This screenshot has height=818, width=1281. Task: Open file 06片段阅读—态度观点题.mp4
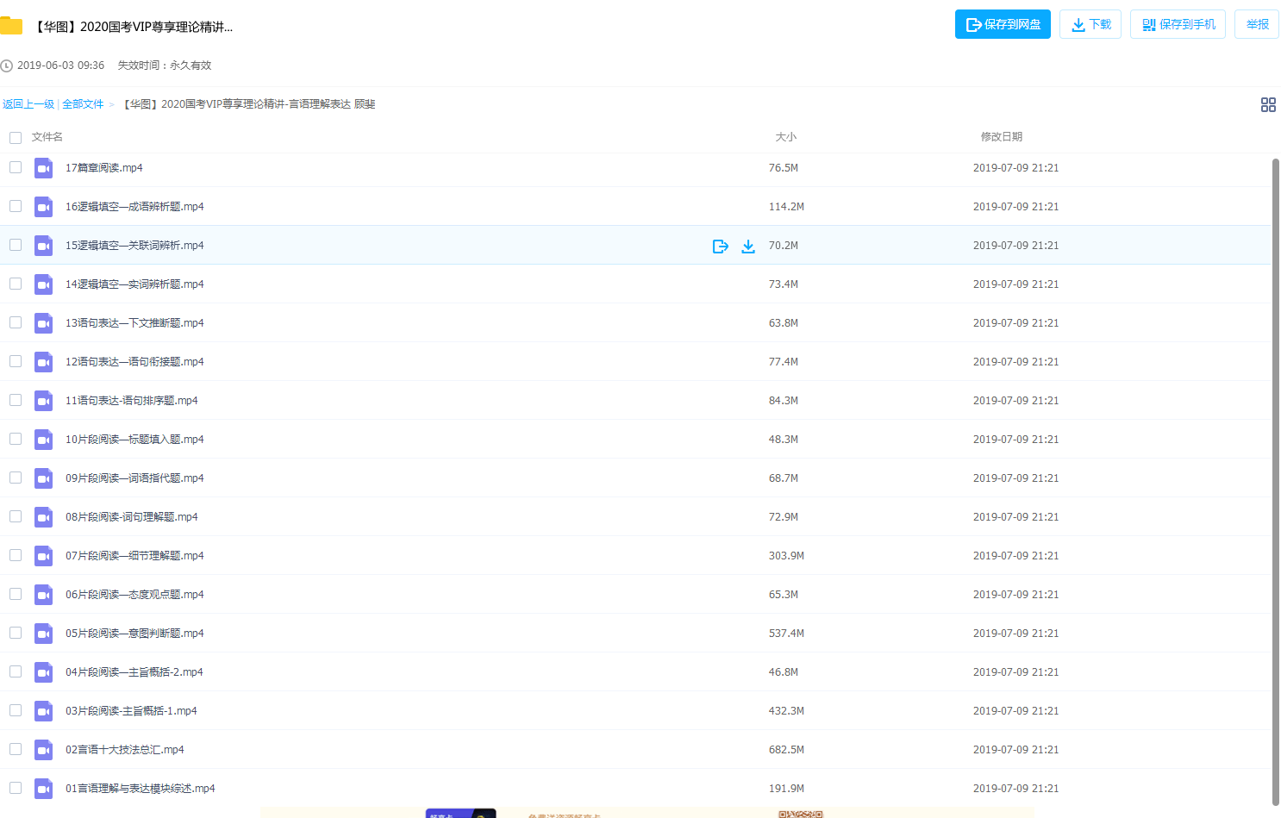(x=134, y=595)
